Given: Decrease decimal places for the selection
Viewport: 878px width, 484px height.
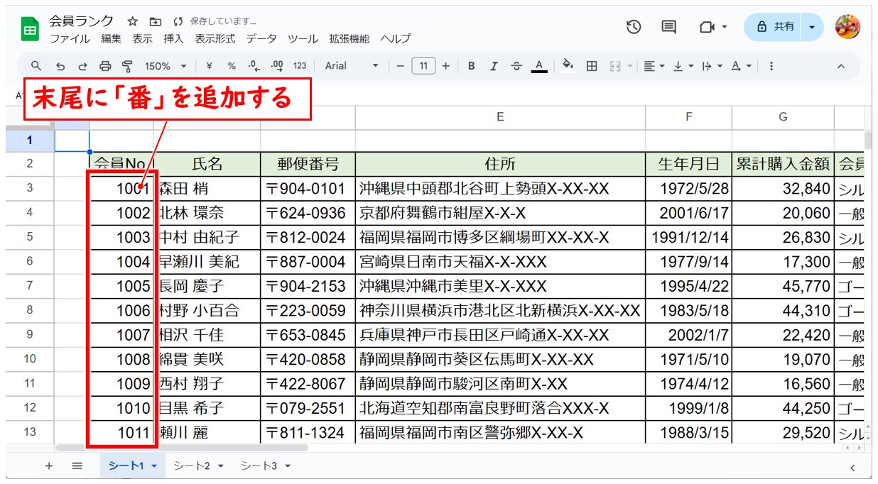Looking at the screenshot, I should (252, 66).
